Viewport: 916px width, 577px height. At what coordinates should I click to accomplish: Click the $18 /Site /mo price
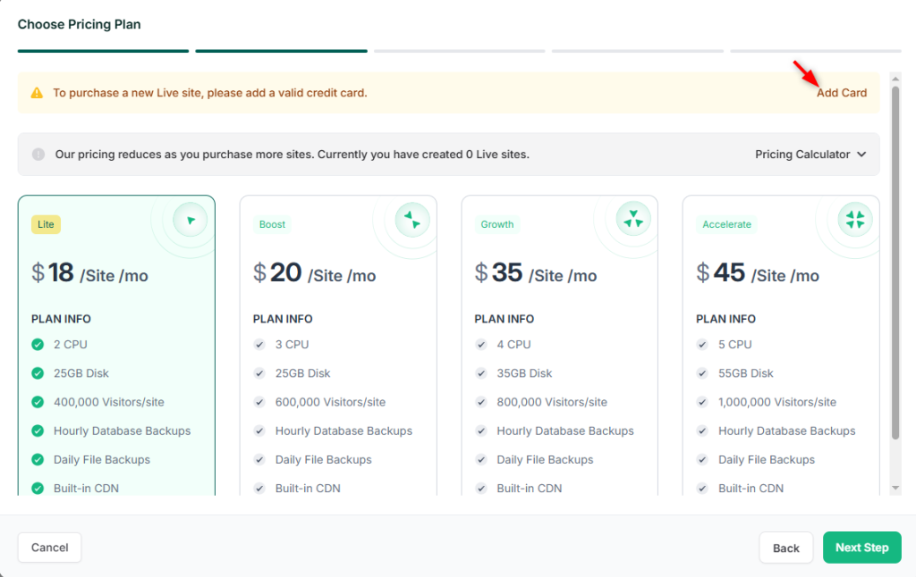(x=89, y=273)
